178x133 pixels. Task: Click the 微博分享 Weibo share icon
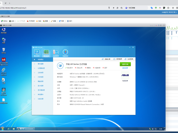(106, 59)
